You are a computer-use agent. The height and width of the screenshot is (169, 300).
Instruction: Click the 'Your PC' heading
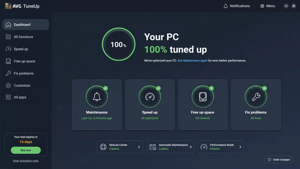(161, 37)
